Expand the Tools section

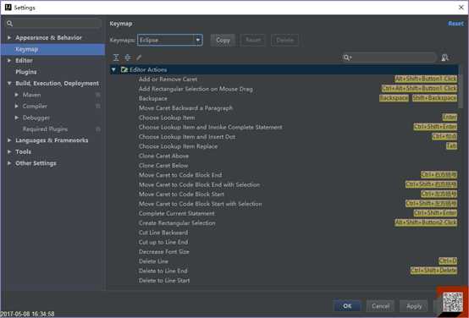click(9, 152)
